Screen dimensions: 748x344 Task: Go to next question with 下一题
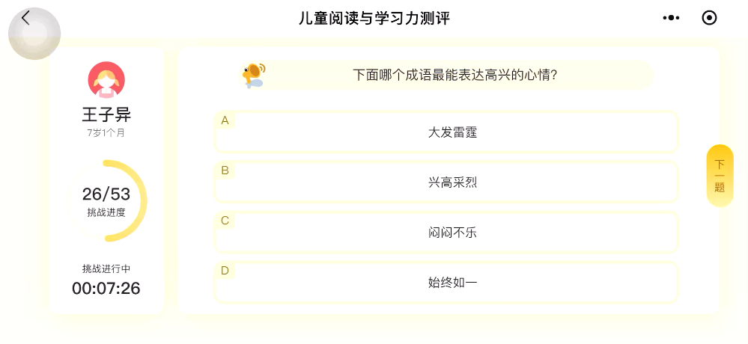pyautogui.click(x=720, y=176)
